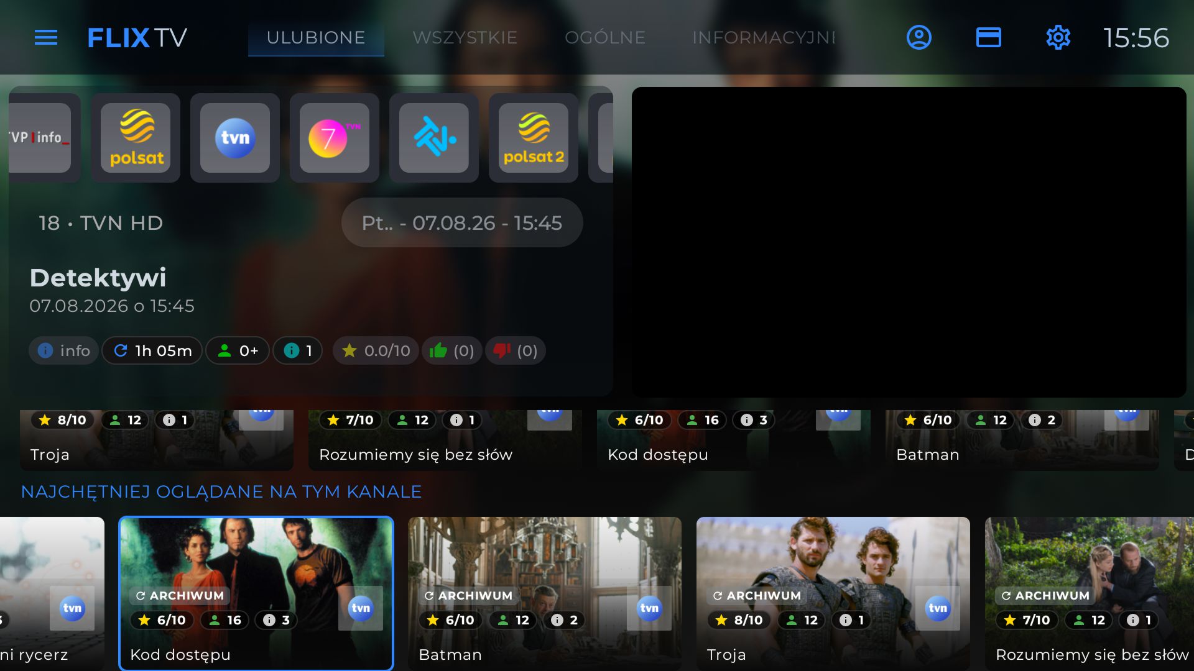Click the 07.08.2026 o 15:45 air date
Viewport: 1194px width, 671px height.
(112, 306)
